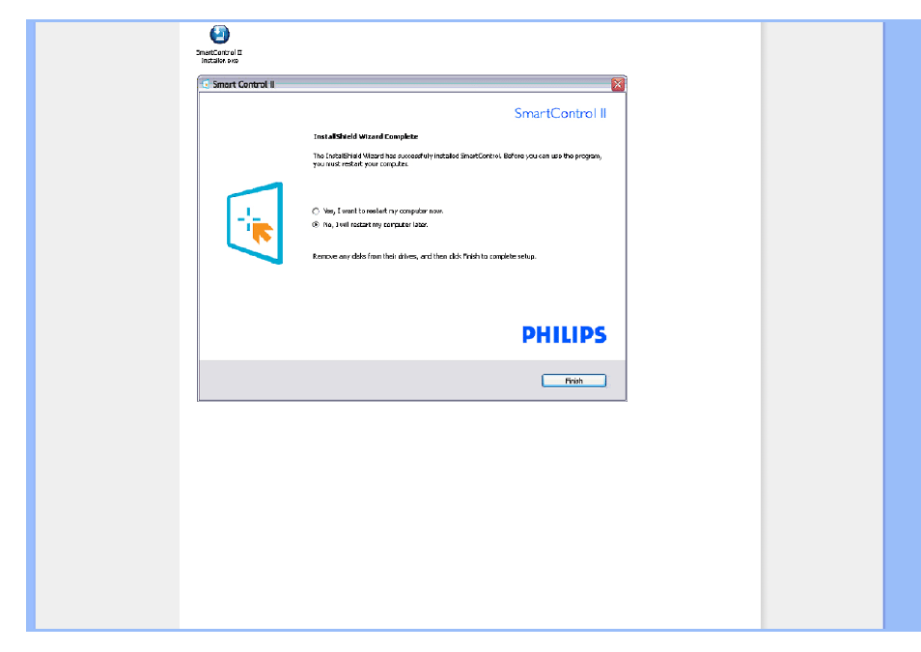Screen dimensions: 921x652
Task: Click the monitor with cursor graphic
Action: [x=255, y=223]
